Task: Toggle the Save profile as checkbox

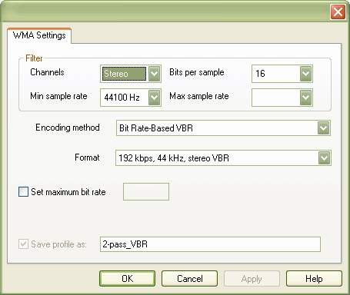Action: 23,244
